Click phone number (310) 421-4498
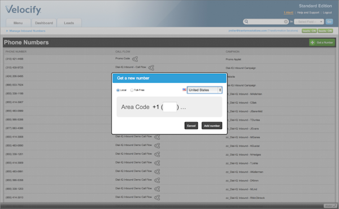The width and height of the screenshot is (339, 209). click(14, 59)
